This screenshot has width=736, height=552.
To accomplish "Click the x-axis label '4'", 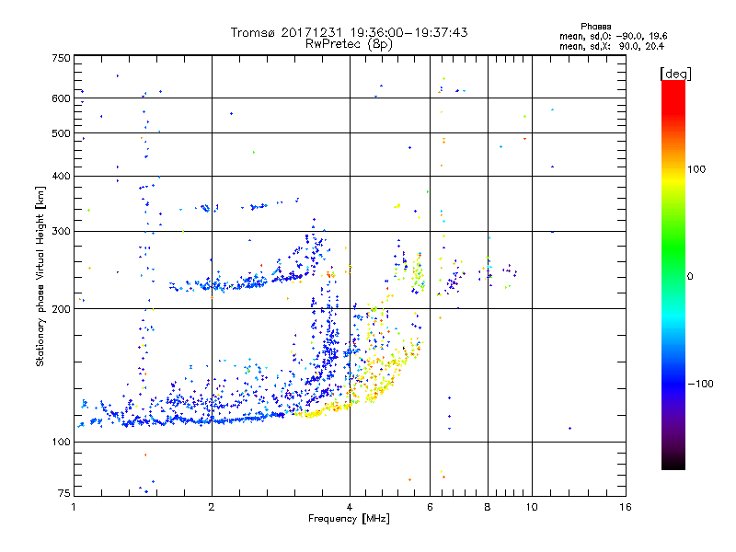I will (x=350, y=507).
